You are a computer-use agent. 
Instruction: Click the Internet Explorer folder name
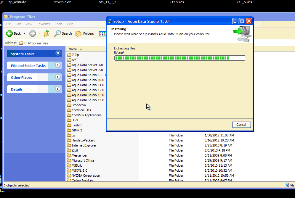(84, 145)
